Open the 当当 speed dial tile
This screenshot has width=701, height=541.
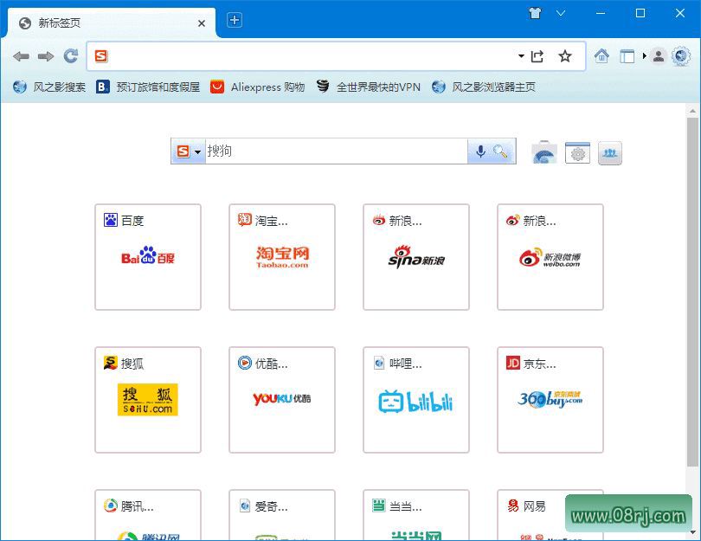tap(416, 515)
